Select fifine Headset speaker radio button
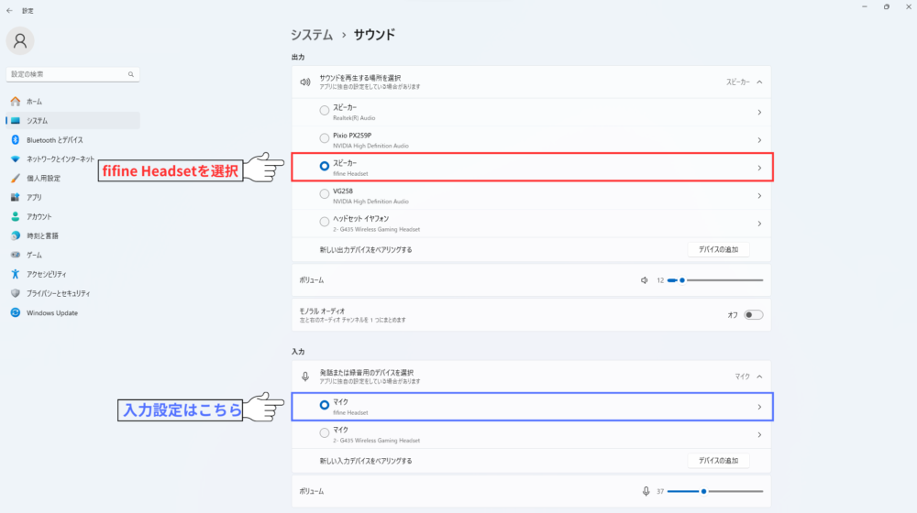The width and height of the screenshot is (917, 513). 324,166
